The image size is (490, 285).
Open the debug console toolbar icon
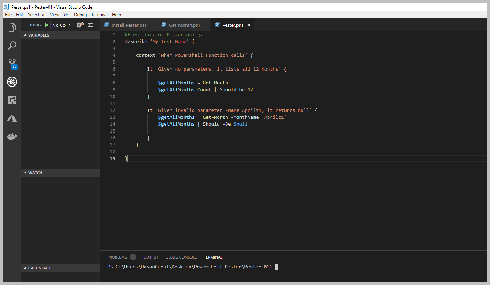click(91, 25)
